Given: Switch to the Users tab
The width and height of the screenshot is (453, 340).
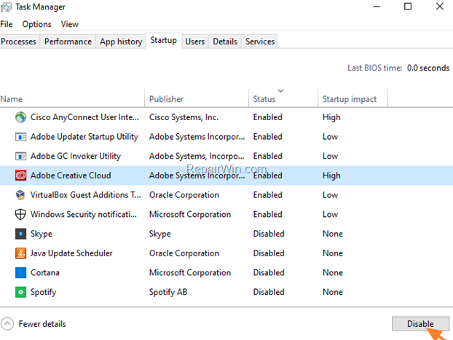Looking at the screenshot, I should tap(195, 41).
